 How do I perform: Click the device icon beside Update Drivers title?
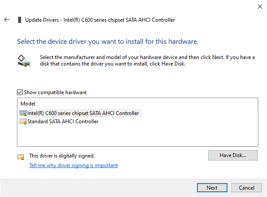pyautogui.click(x=20, y=20)
